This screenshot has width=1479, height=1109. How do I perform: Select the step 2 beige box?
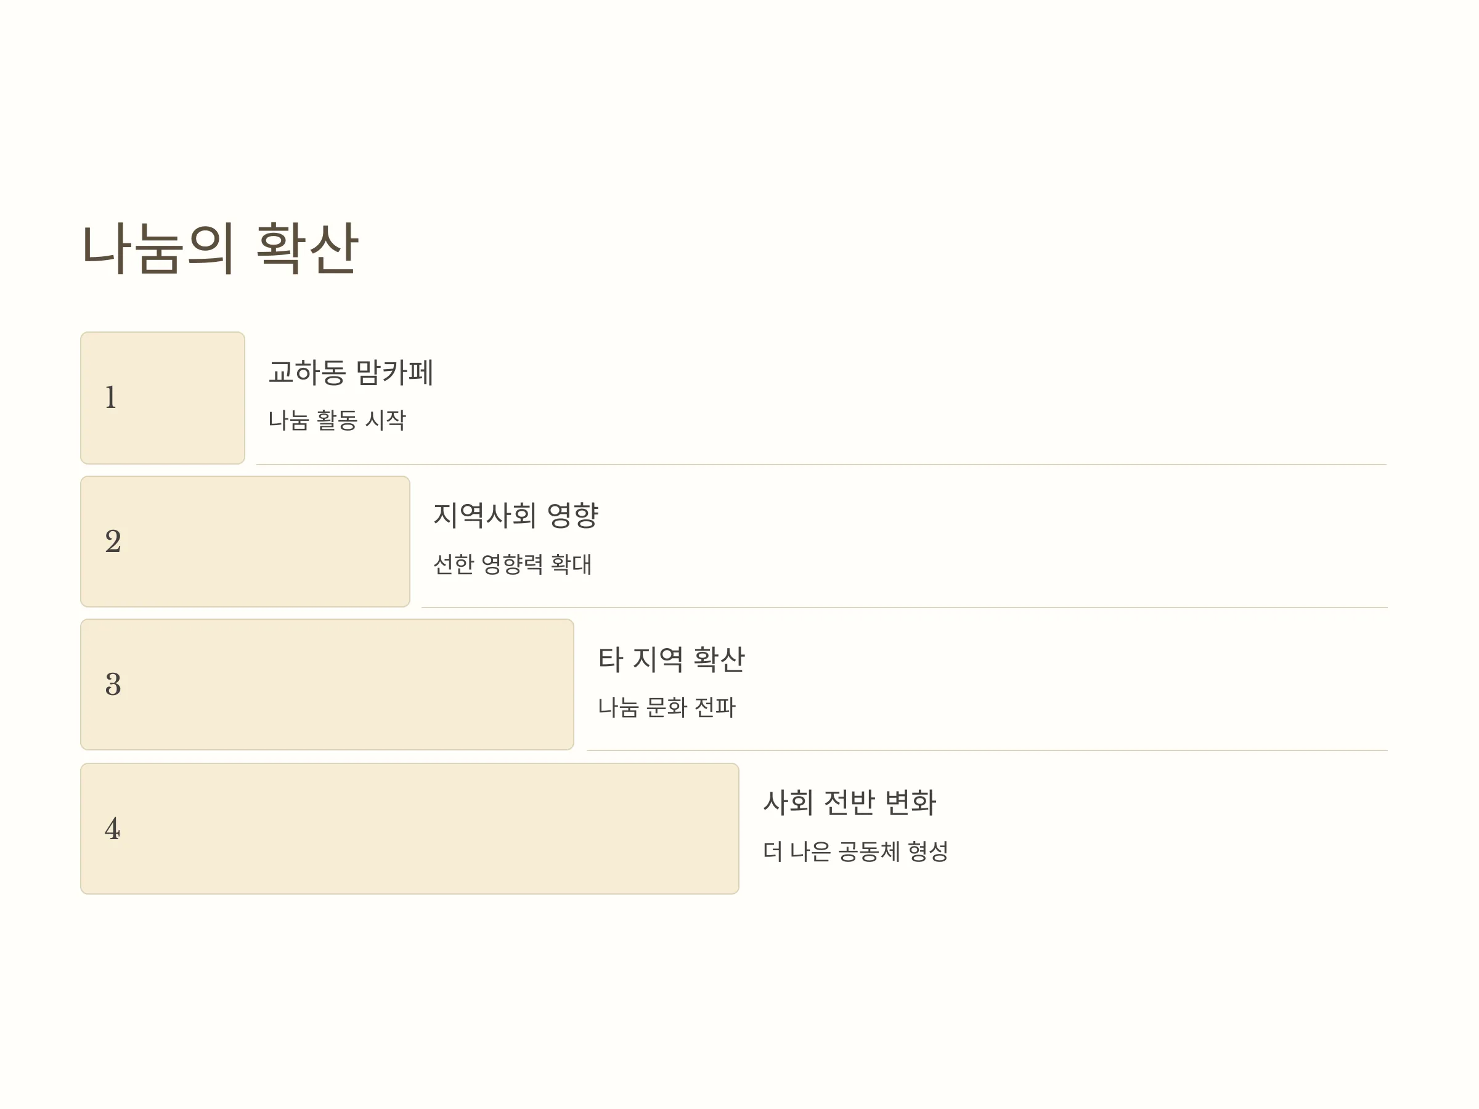(245, 542)
